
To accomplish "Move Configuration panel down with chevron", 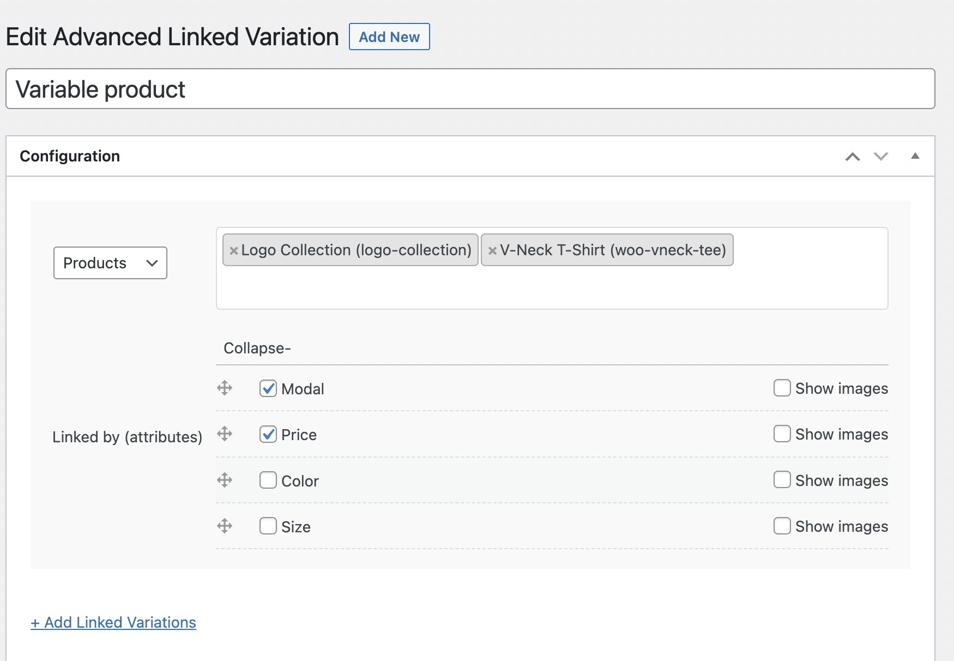I will [881, 157].
